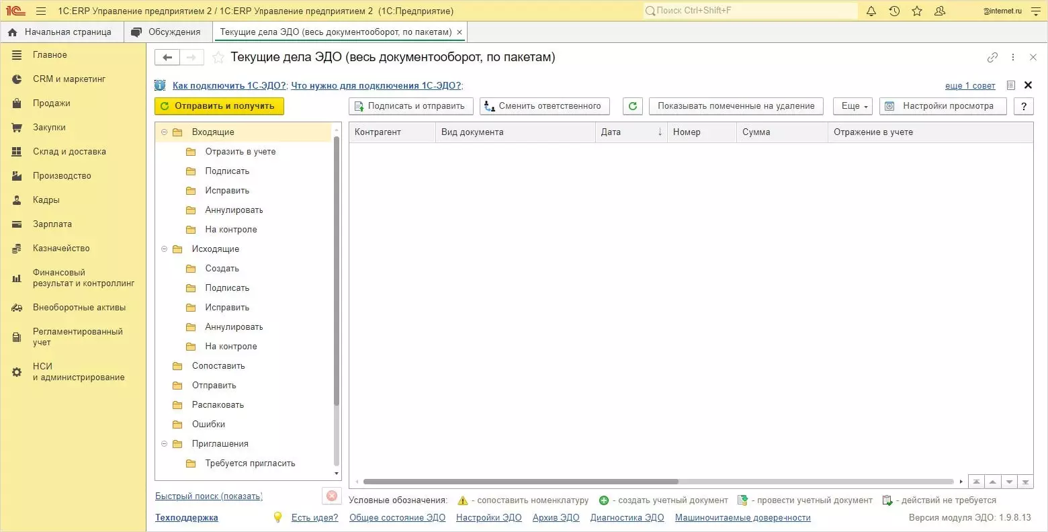The image size is (1048, 532).
Task: Open Главное section in sidebar
Action: 73,55
